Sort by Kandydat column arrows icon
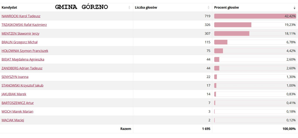Image resolution: width=298 pixels, height=138 pixels. click(130, 8)
